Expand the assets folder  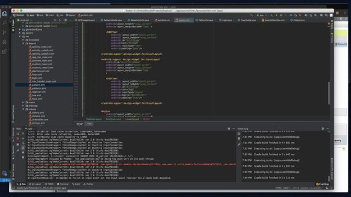click(x=20, y=33)
